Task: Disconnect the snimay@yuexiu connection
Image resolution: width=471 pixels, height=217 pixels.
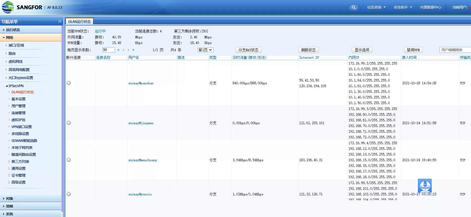Action: 69,194
